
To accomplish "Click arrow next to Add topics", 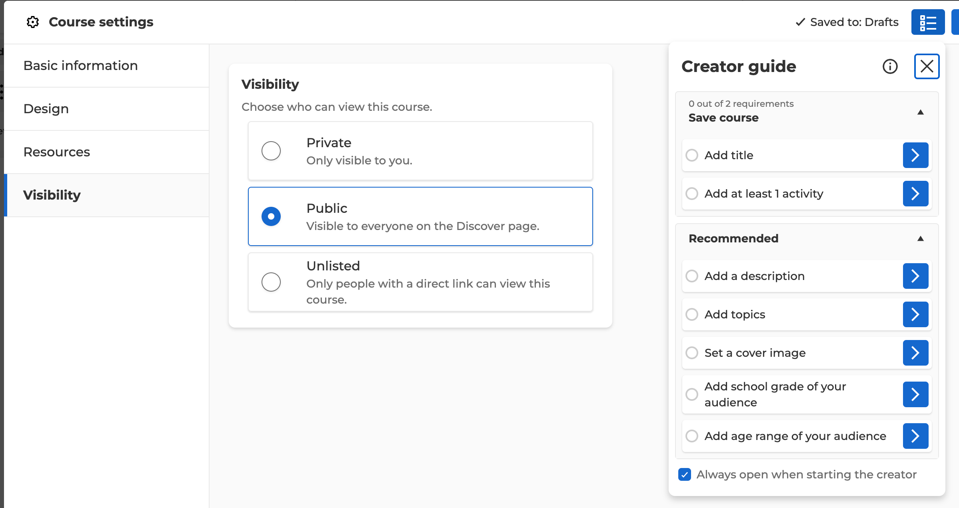I will tap(915, 314).
